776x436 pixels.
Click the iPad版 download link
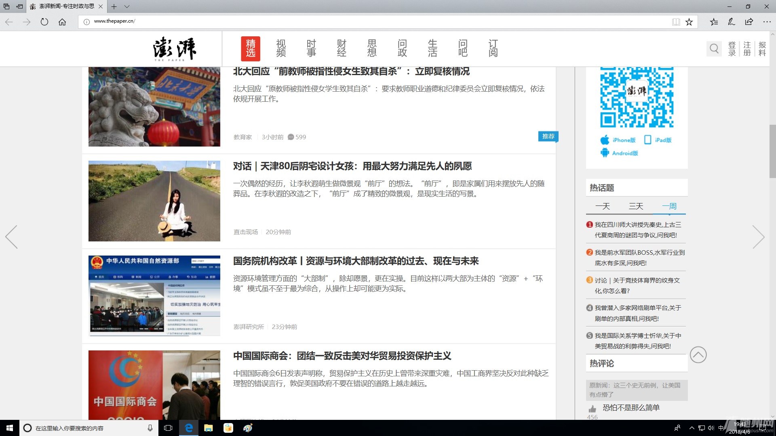[658, 140]
